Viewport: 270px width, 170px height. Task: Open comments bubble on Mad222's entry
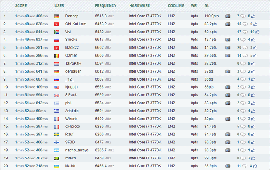point(245,47)
